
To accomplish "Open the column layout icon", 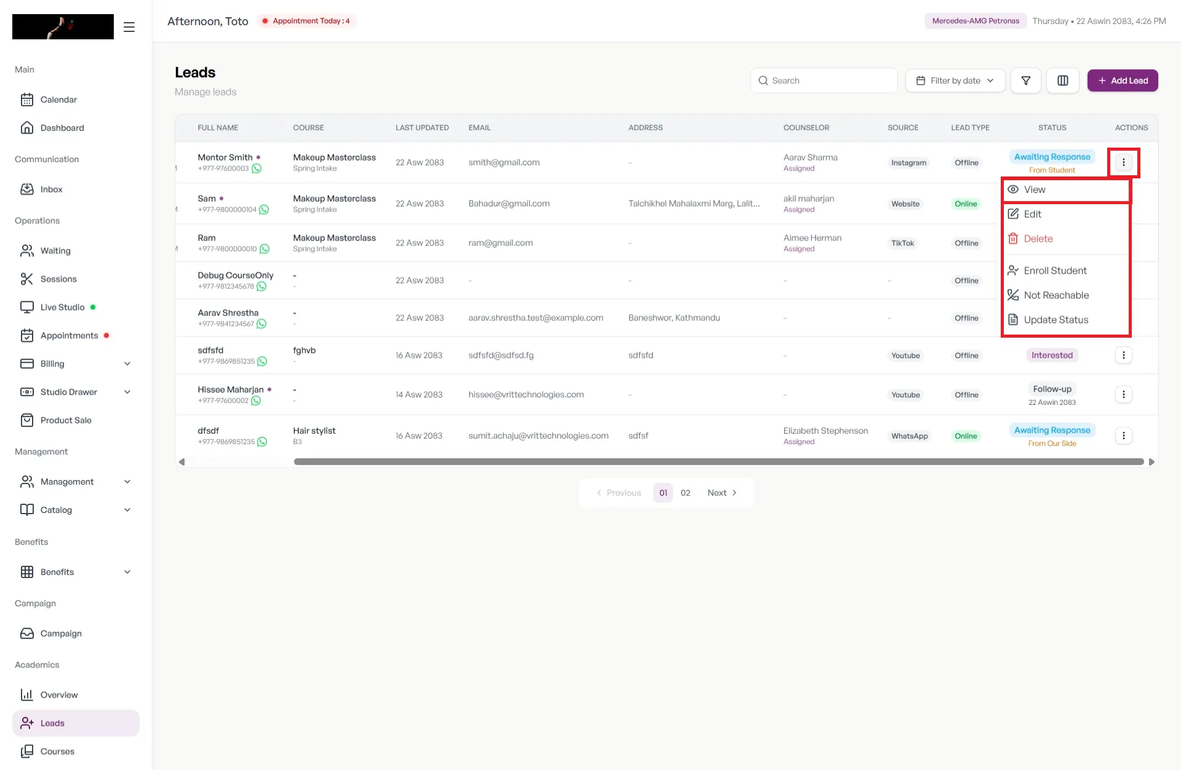I will [1063, 81].
